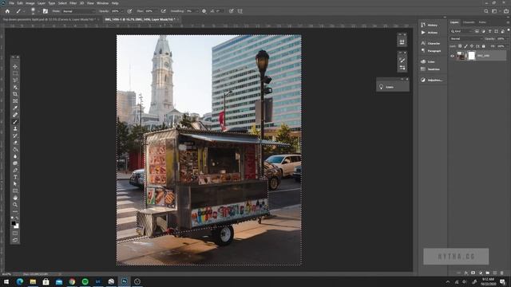Open the Windows Start menu
Image resolution: width=511 pixels, height=287 pixels.
6,281
